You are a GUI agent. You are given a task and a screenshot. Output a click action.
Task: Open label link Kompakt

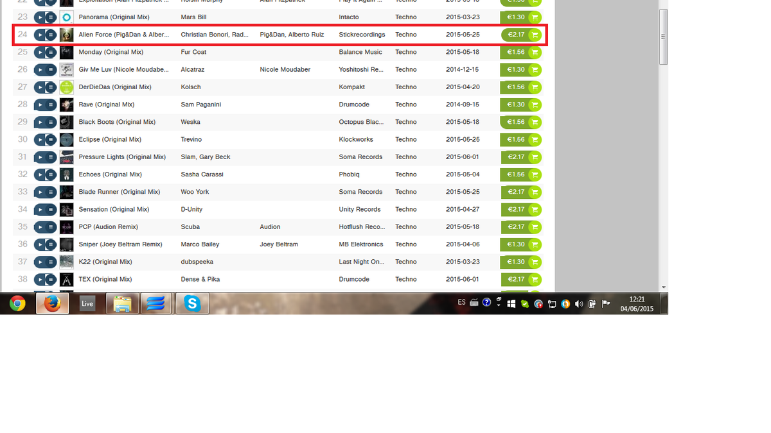pos(352,87)
